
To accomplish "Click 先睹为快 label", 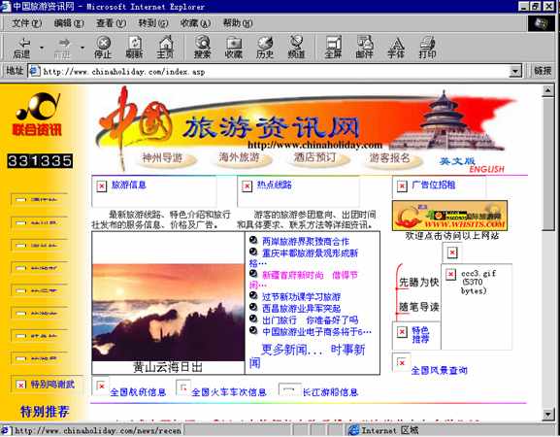I will point(419,283).
